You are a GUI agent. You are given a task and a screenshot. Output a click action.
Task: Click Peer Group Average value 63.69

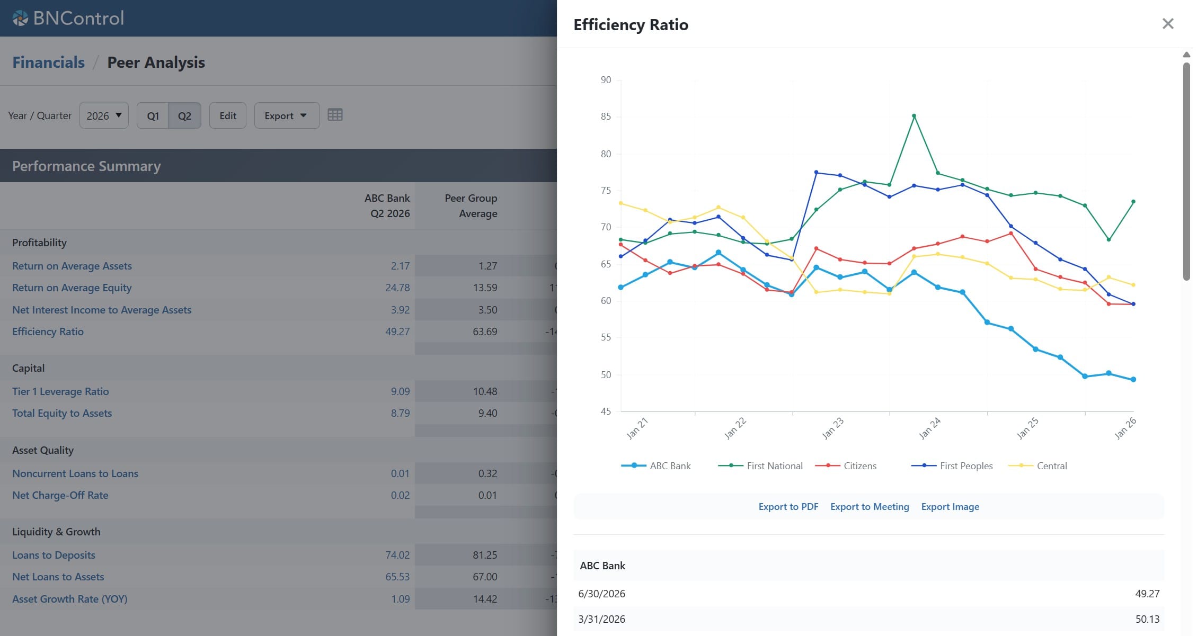[x=485, y=332]
